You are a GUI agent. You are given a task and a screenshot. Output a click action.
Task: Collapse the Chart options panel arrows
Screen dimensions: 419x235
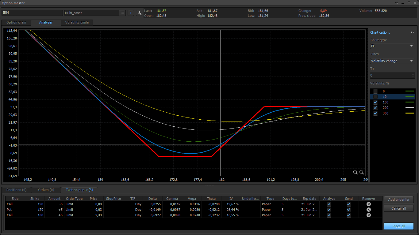413,32
